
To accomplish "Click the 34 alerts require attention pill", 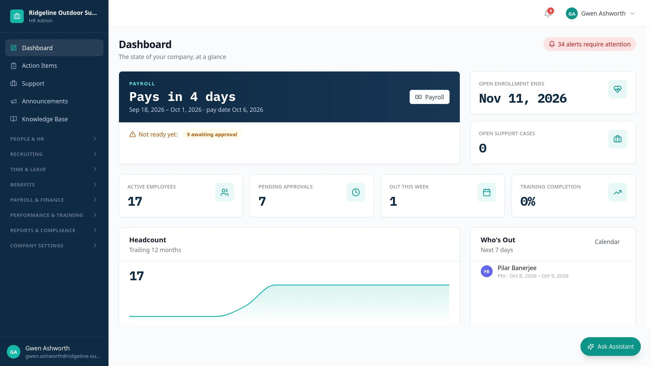I will 589,44.
